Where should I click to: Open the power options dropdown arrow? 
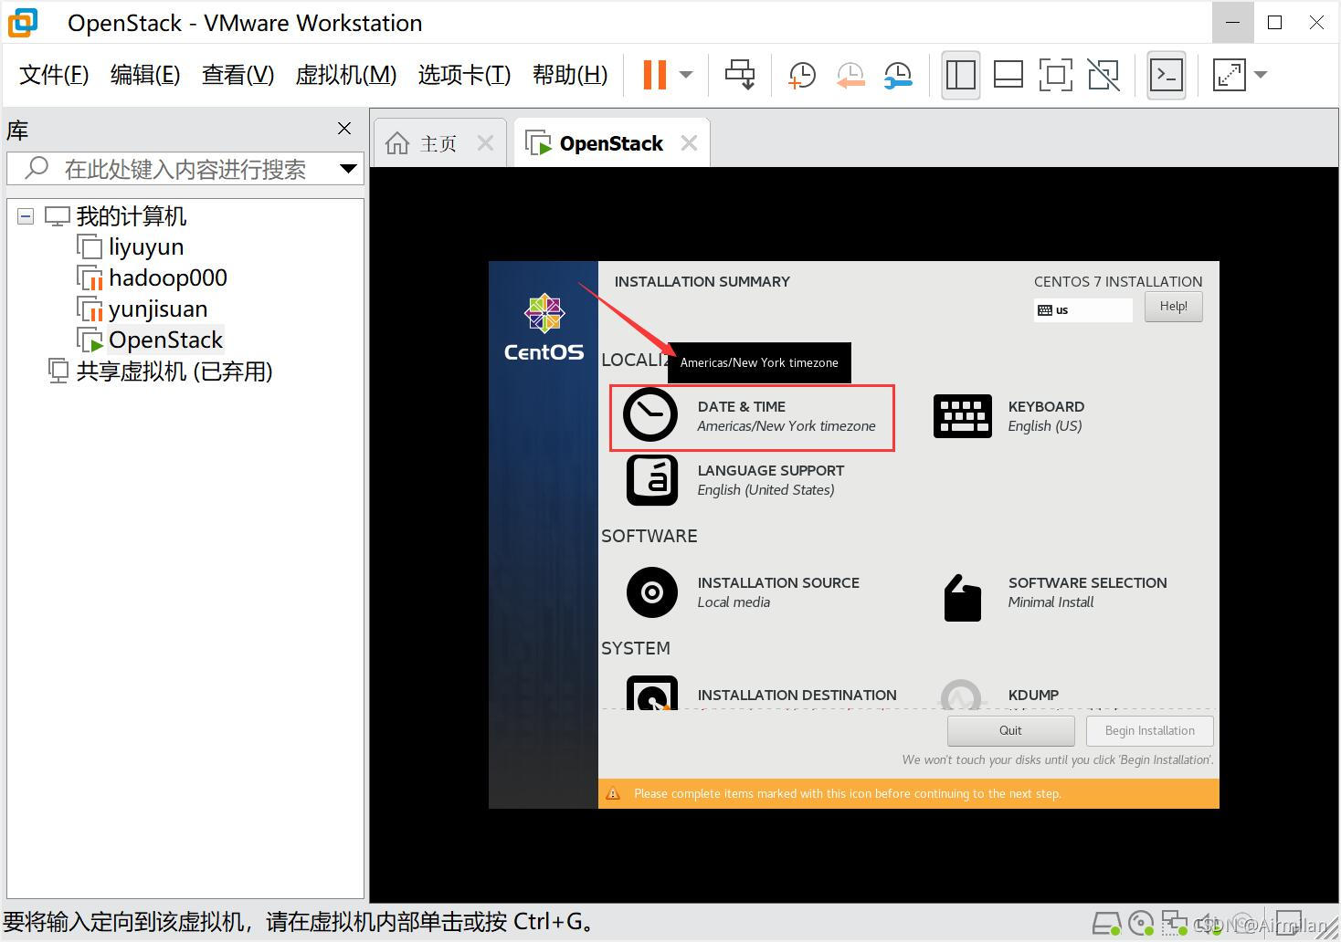(687, 75)
